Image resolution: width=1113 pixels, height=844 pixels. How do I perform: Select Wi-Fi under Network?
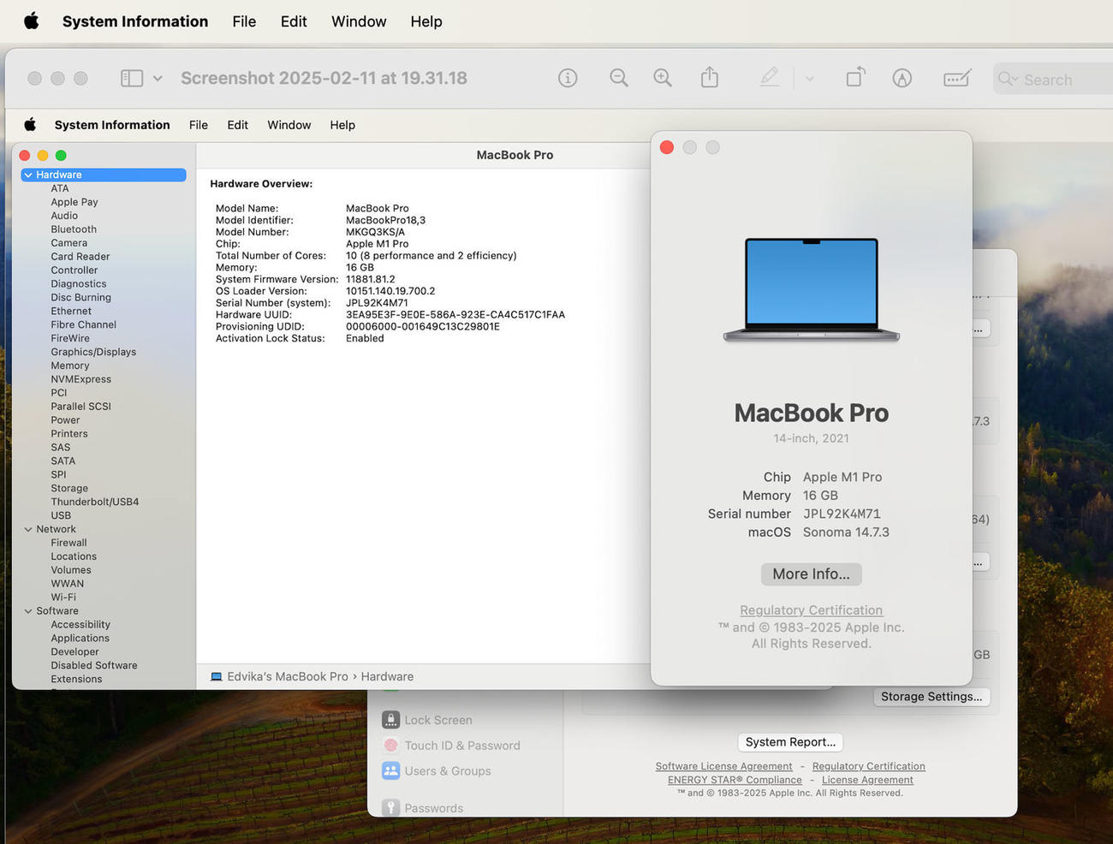[63, 597]
